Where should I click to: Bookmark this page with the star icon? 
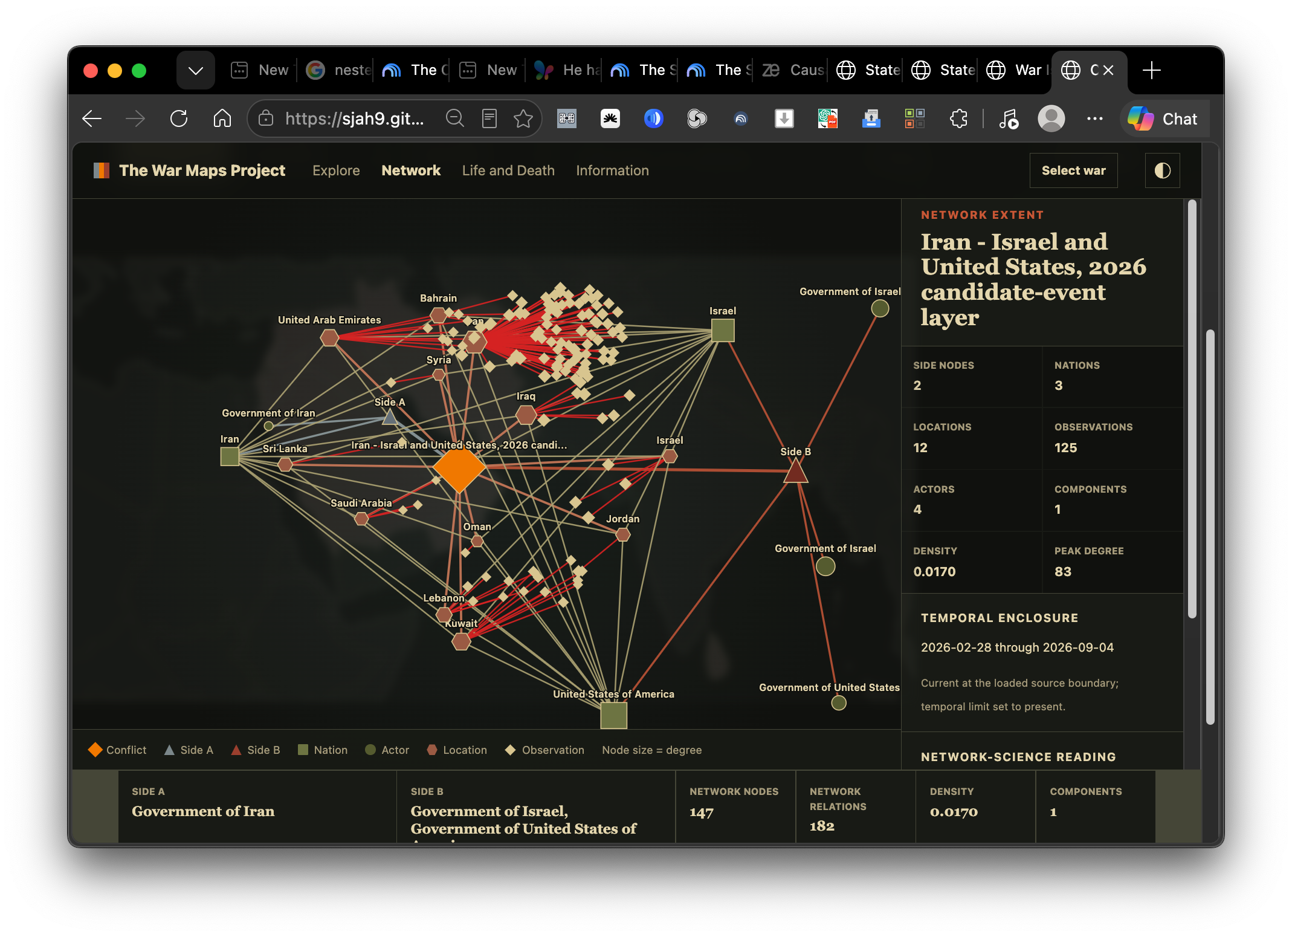523,118
